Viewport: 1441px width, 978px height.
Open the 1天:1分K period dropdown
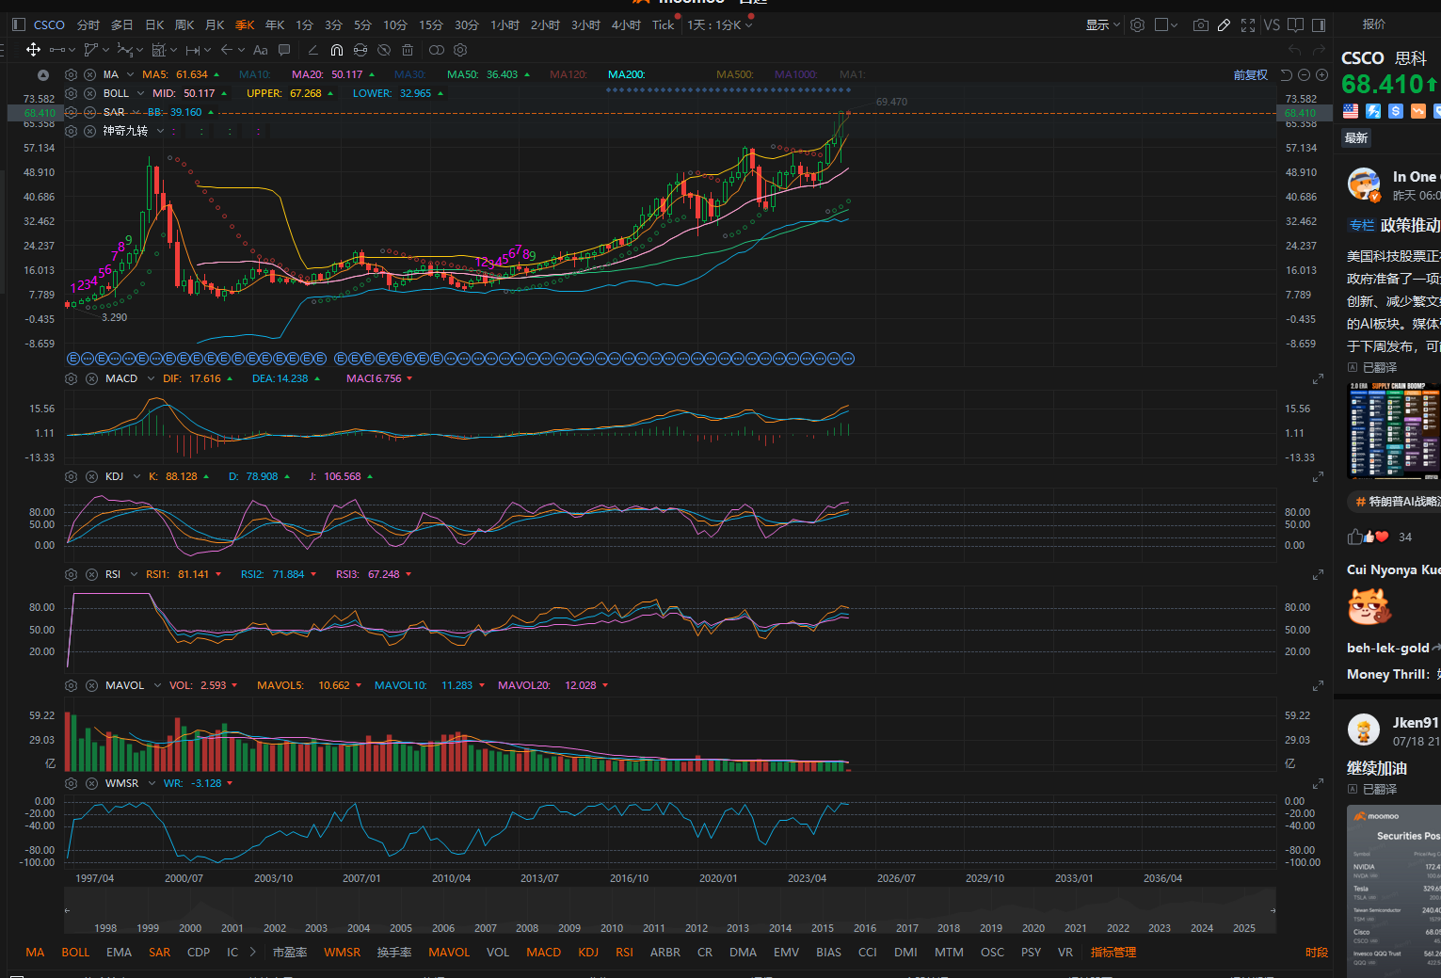720,25
